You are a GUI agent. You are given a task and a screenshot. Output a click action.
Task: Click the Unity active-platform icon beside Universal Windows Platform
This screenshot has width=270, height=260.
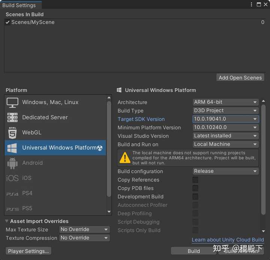(x=100, y=148)
